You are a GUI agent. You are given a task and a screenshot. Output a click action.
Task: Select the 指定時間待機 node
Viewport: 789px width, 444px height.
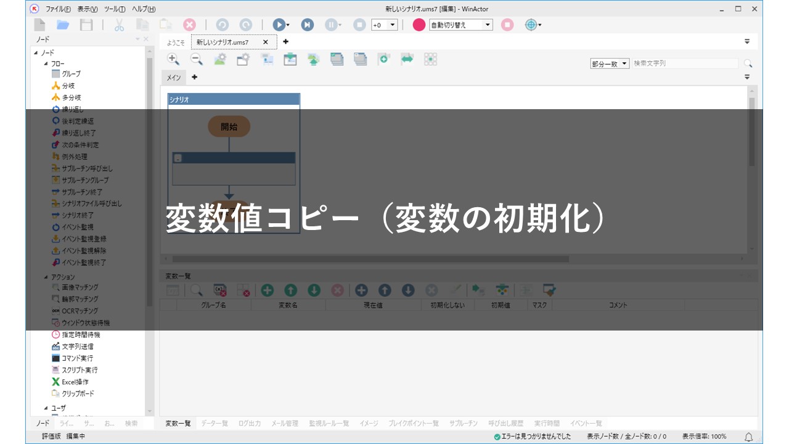[76, 334]
